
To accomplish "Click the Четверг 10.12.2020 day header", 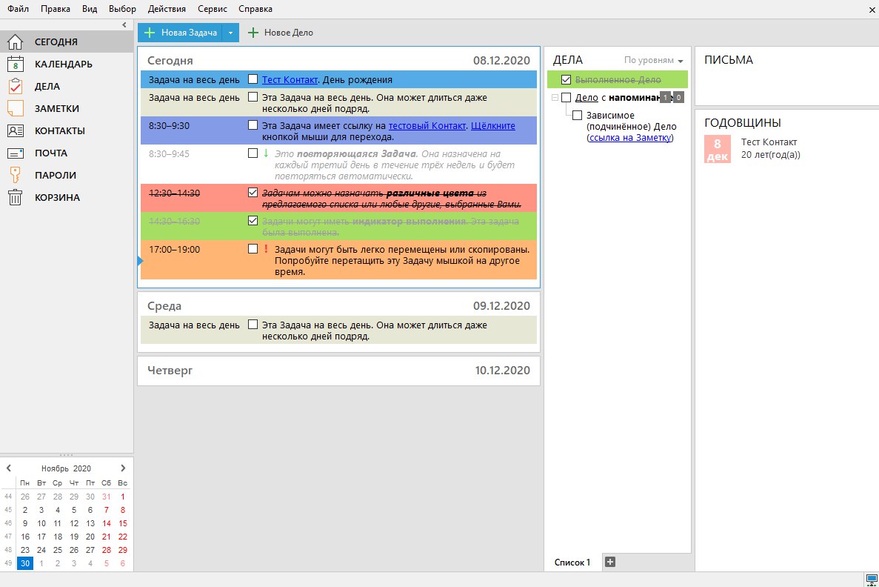I will coord(338,371).
